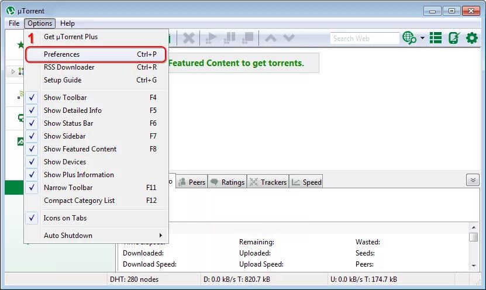Expand the sidebar Torrents tree triangle
Screen dimensions: 486x290
click(13, 71)
